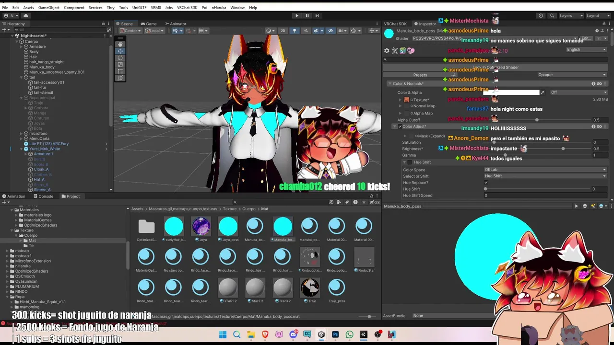Select the Hand view tool in Scene

pos(120,44)
